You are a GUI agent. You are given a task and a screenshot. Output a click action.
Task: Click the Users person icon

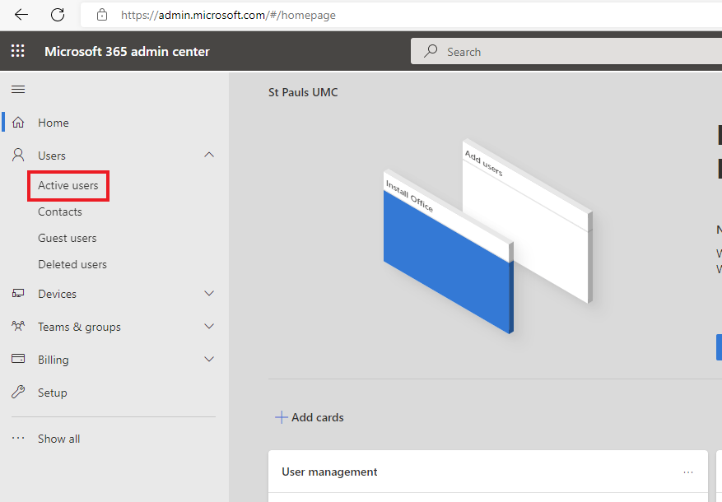tap(18, 156)
